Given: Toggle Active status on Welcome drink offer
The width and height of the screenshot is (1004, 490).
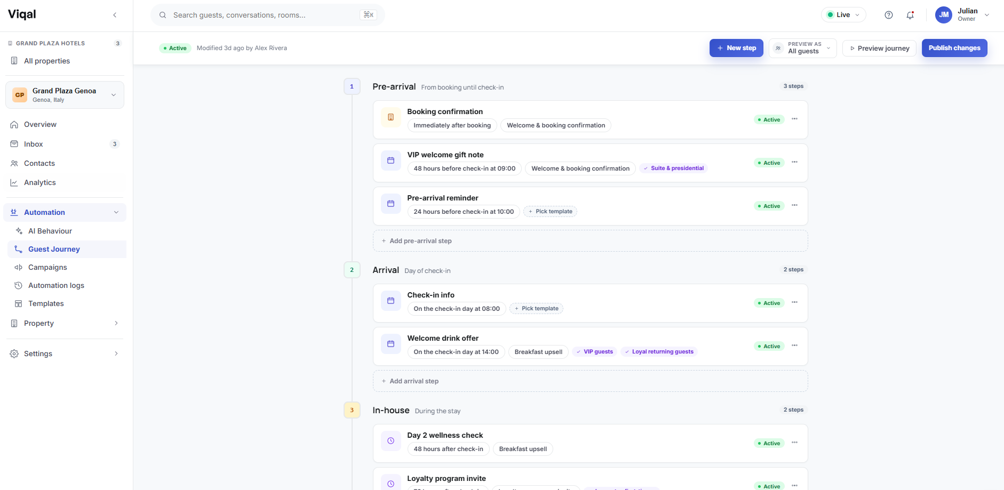Looking at the screenshot, I should [x=769, y=347].
